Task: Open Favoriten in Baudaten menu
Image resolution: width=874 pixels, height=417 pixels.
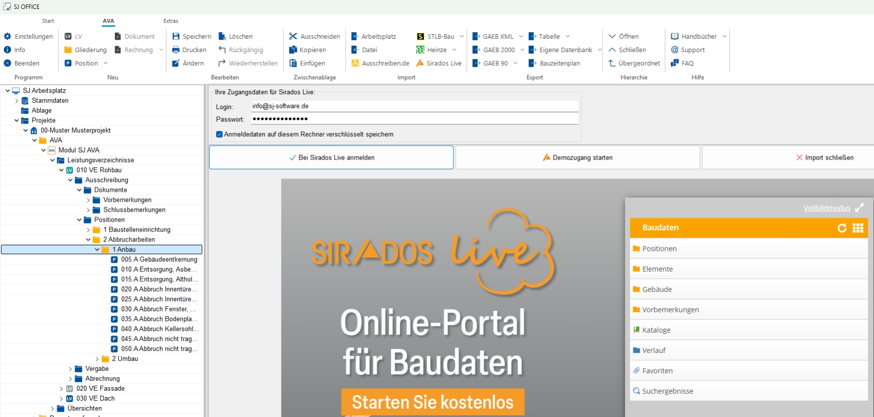Action: point(748,370)
